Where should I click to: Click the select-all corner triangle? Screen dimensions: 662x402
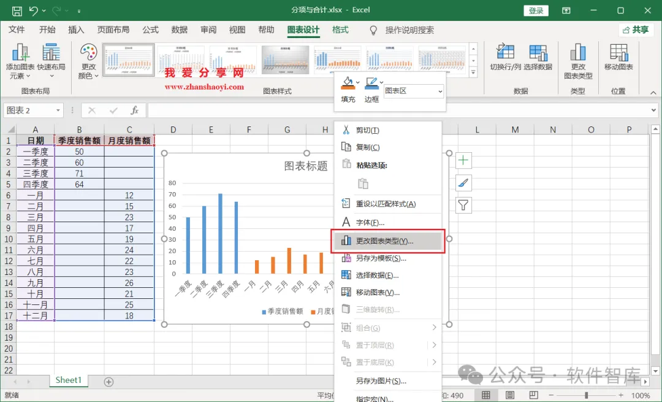pos(10,129)
